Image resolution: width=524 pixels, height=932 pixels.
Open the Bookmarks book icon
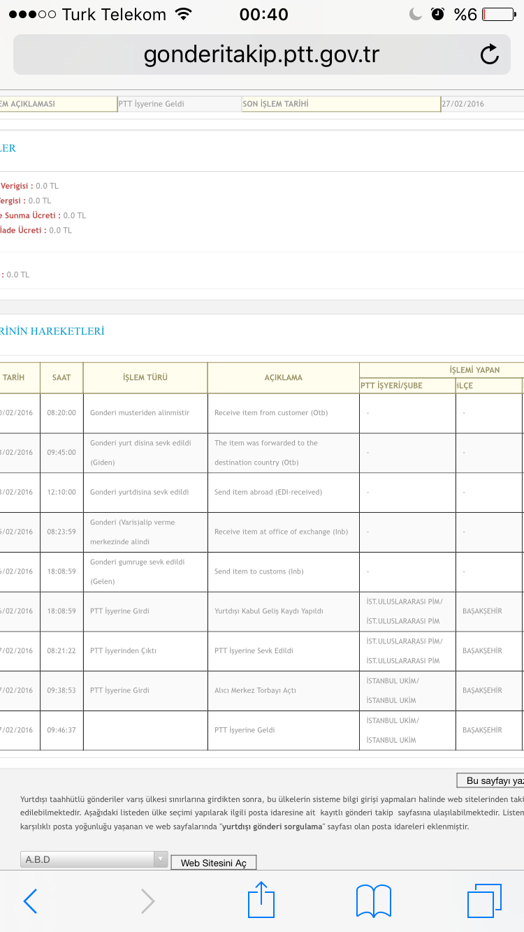click(373, 901)
